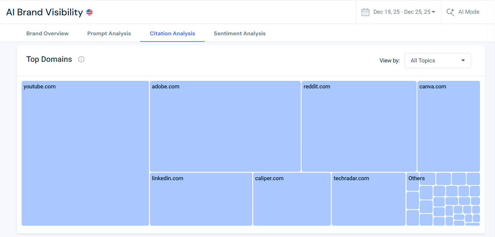Click the AI Mode label
495x237 pixels.
click(x=469, y=12)
